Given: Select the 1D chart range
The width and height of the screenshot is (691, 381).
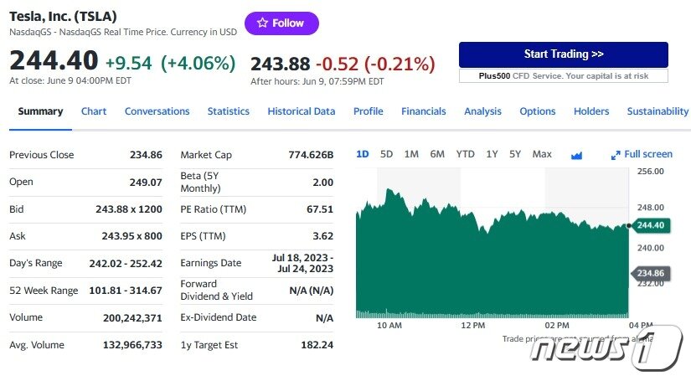Looking at the screenshot, I should coord(362,154).
